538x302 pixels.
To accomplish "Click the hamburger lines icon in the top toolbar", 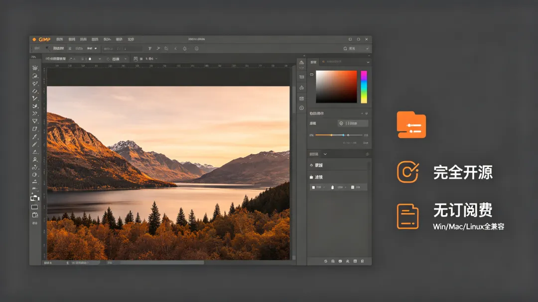I will (x=70, y=49).
